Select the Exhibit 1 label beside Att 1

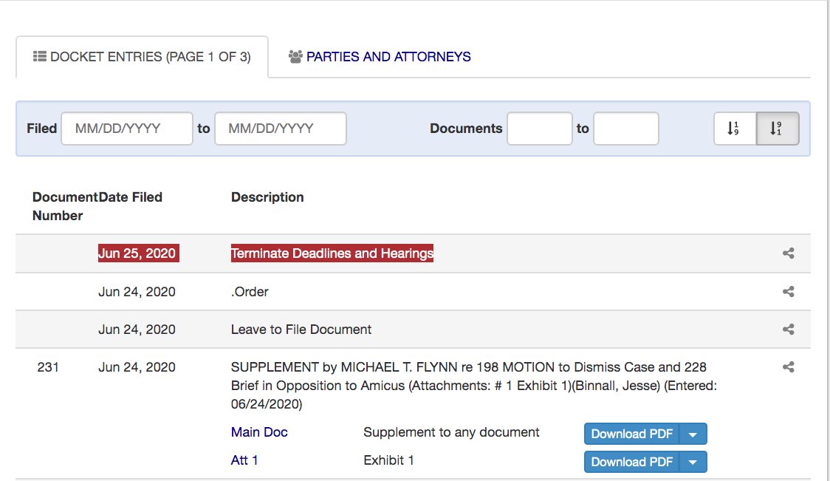pos(388,460)
